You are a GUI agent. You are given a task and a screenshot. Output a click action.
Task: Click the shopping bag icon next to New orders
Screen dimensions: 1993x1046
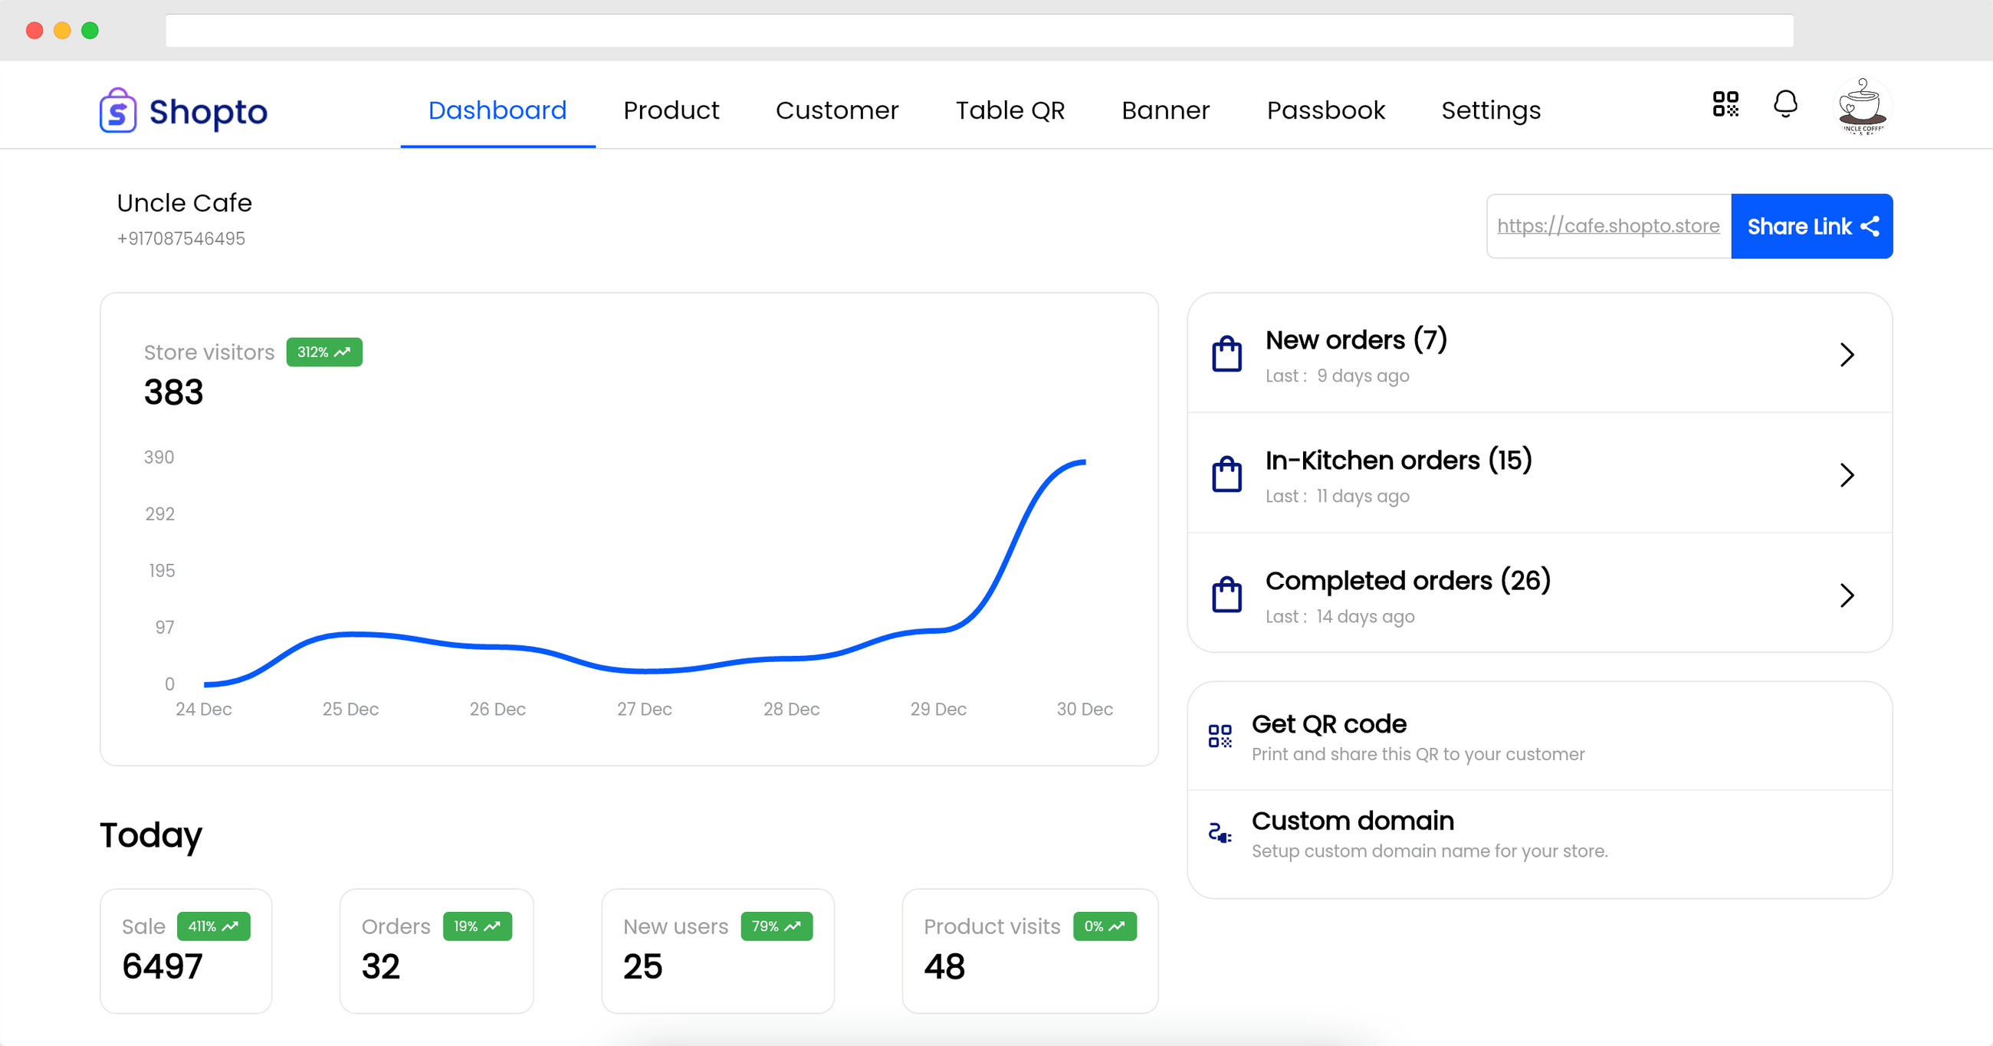[1226, 353]
